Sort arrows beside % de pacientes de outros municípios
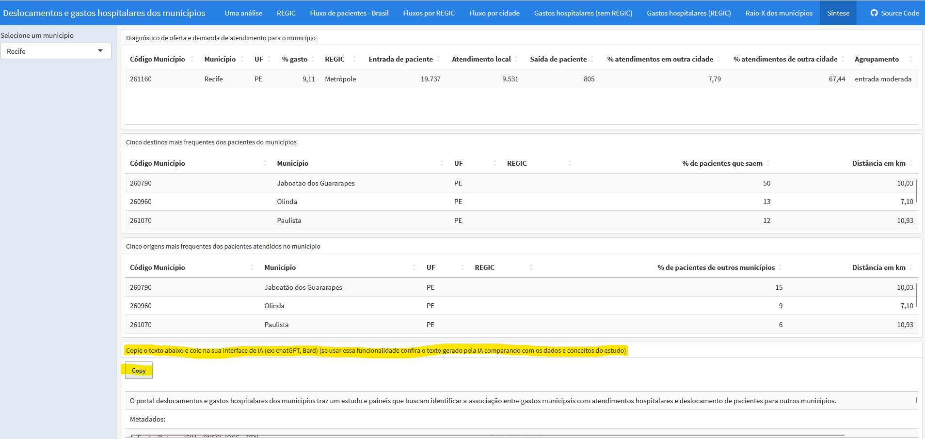This screenshot has width=925, height=439. (x=780, y=267)
